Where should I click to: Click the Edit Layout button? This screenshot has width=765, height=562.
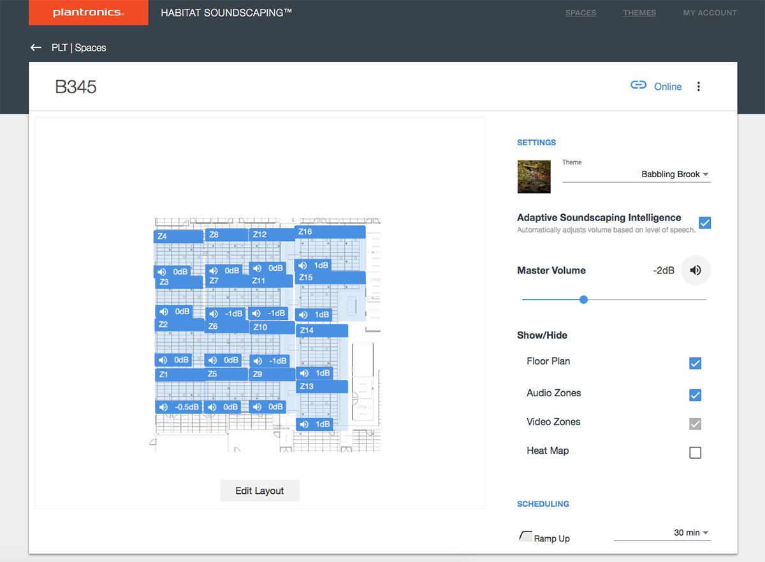pos(259,491)
